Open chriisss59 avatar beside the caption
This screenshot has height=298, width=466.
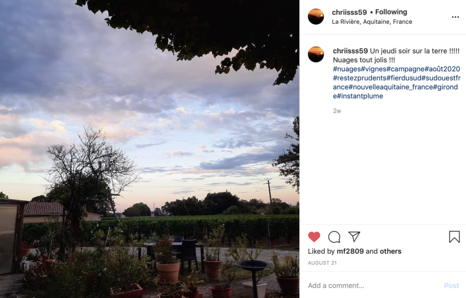pos(316,54)
